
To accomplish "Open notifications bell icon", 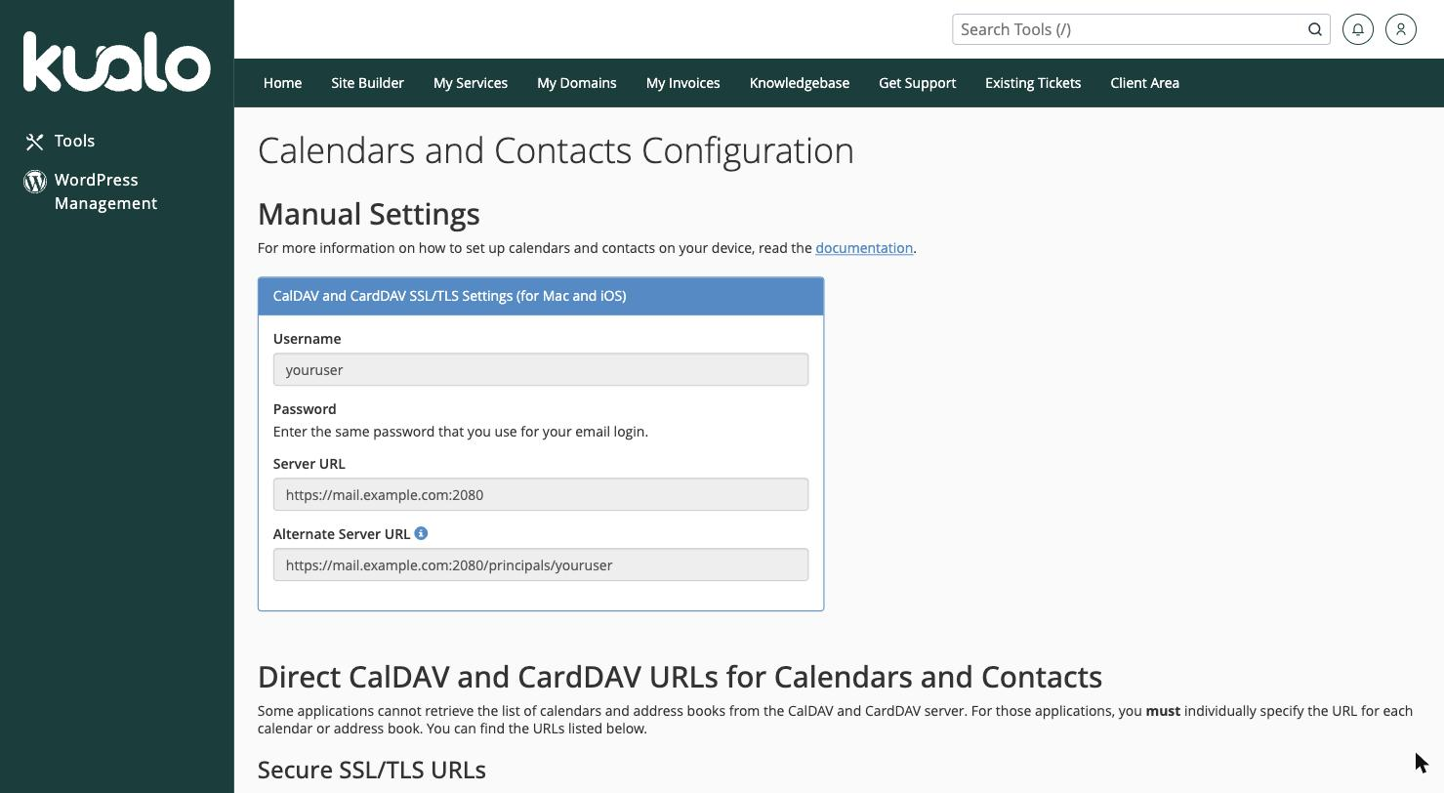I will [1358, 29].
